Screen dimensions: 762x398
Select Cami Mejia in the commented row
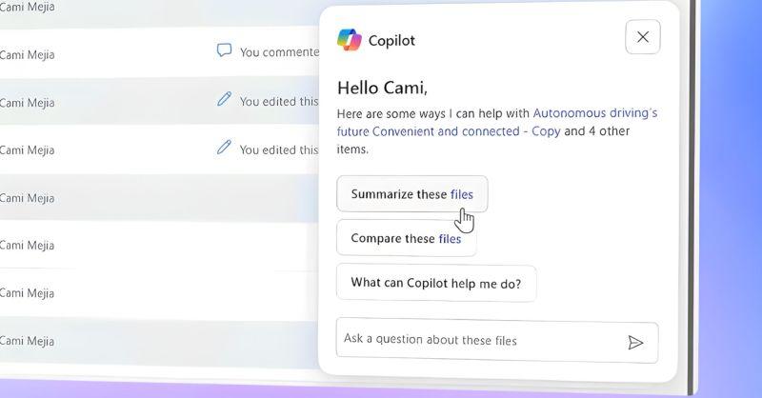(x=27, y=52)
